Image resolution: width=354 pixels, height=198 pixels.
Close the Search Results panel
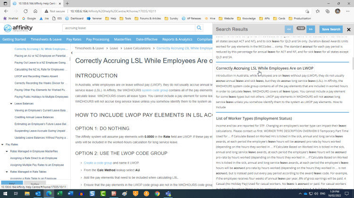click(348, 29)
